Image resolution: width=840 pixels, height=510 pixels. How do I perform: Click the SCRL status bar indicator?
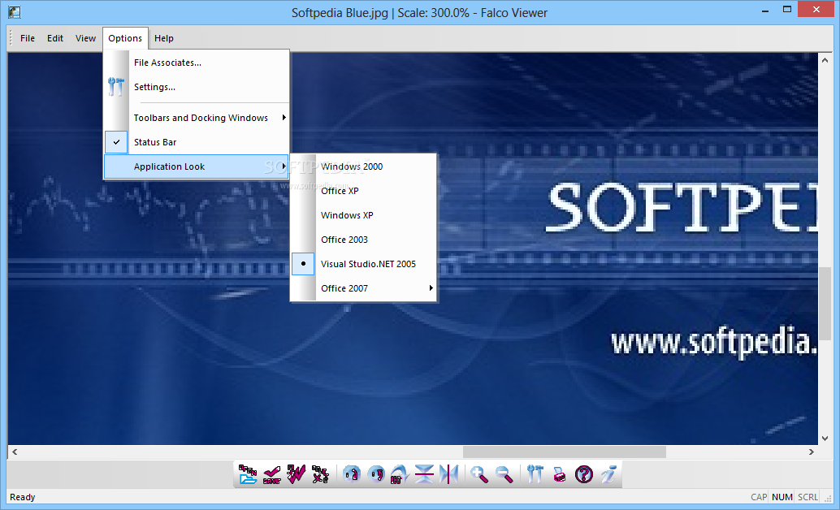click(808, 497)
